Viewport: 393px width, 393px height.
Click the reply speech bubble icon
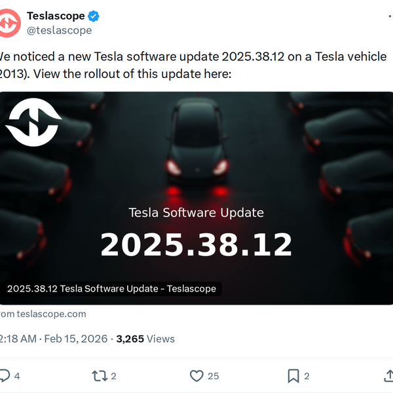(x=5, y=376)
